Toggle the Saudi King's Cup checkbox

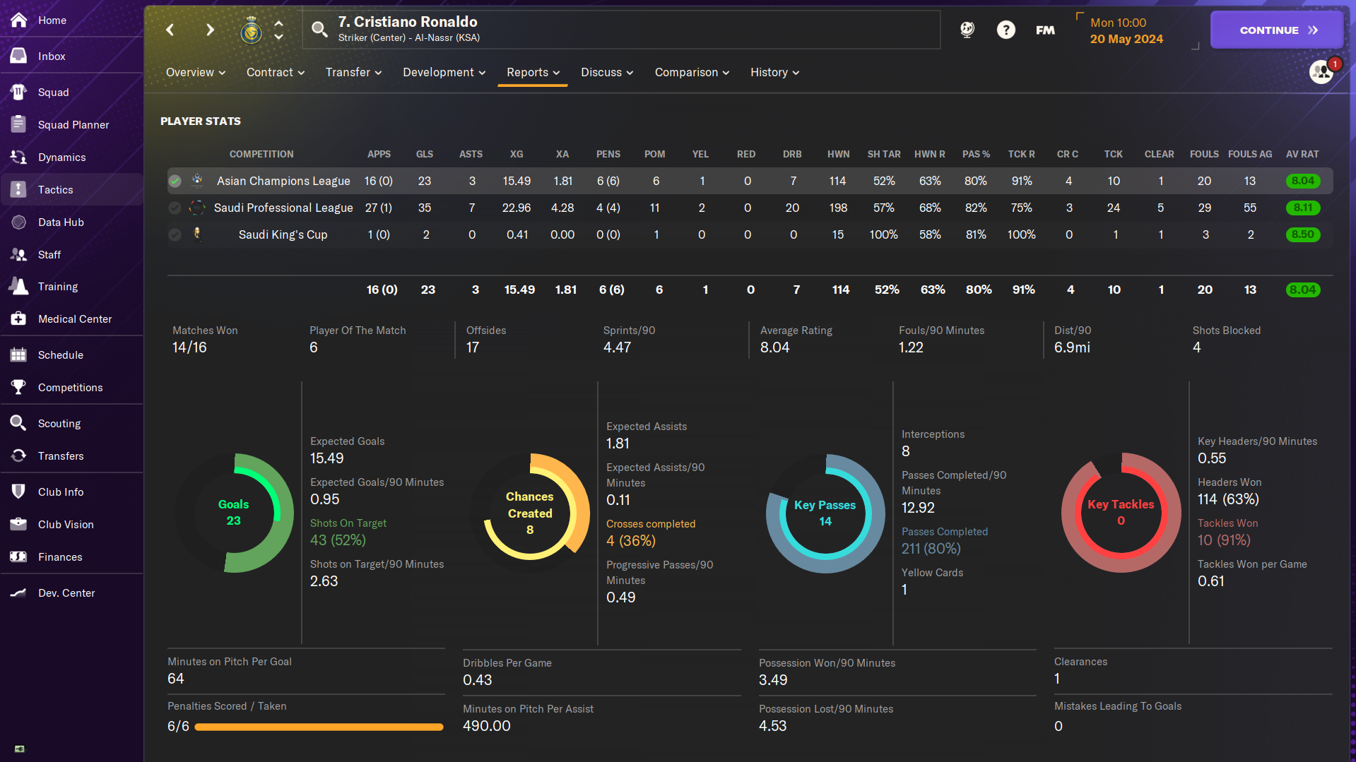coord(175,234)
